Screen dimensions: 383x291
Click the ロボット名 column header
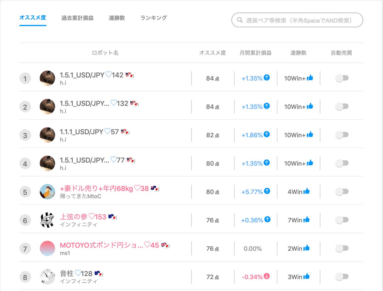click(x=105, y=53)
